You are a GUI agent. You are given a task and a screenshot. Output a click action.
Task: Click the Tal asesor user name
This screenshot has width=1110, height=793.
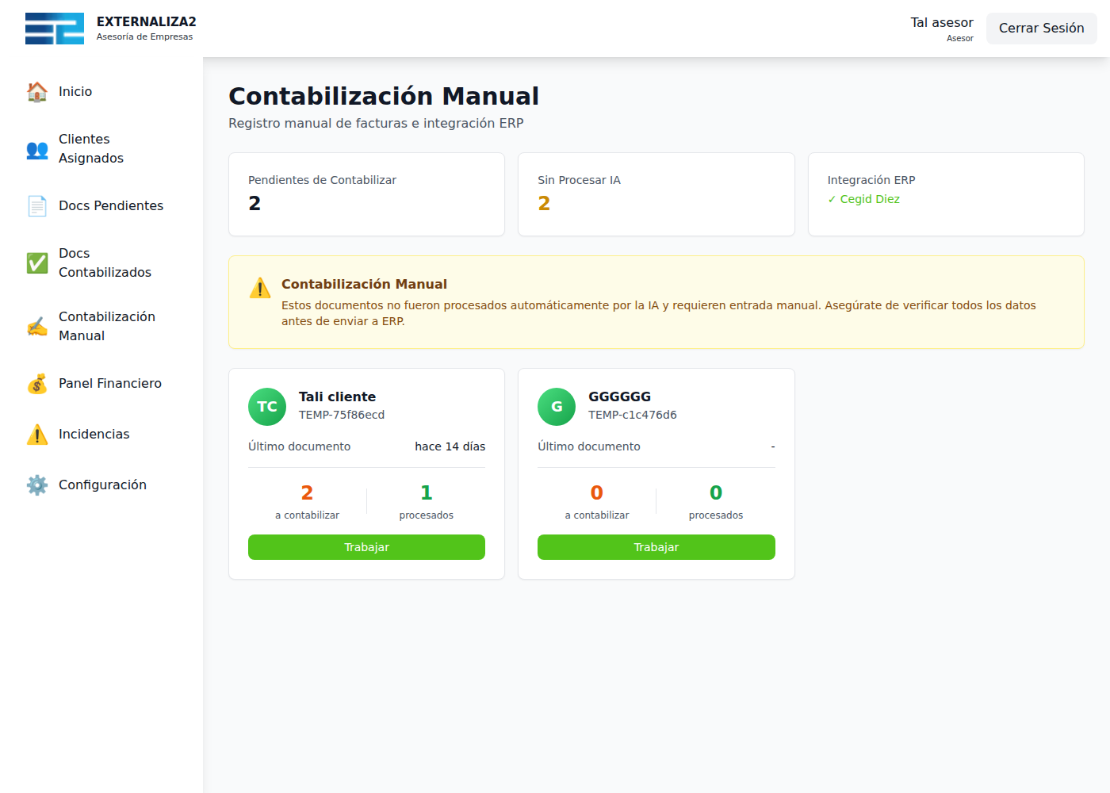click(941, 23)
